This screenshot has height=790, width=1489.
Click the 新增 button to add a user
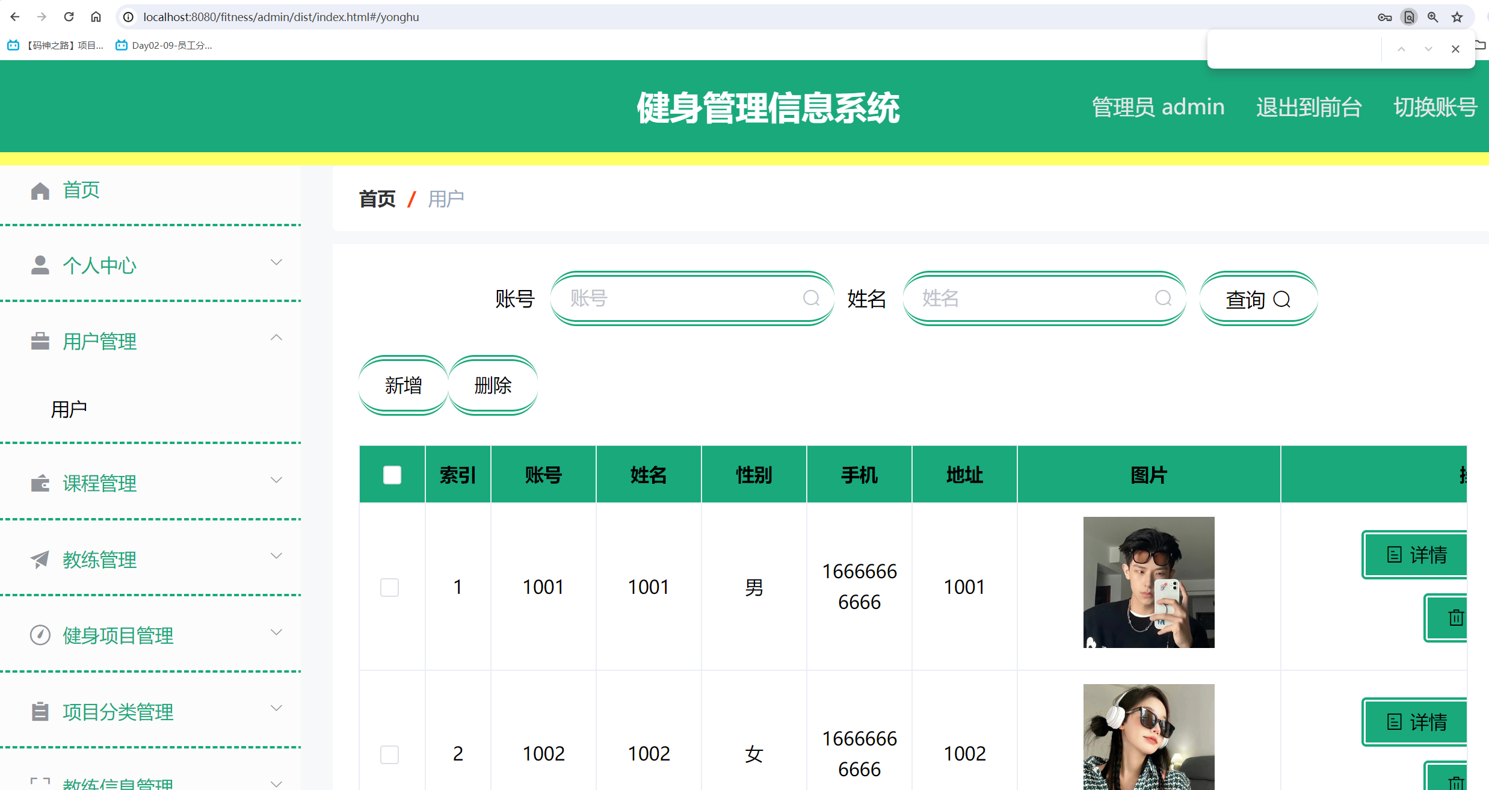click(402, 386)
